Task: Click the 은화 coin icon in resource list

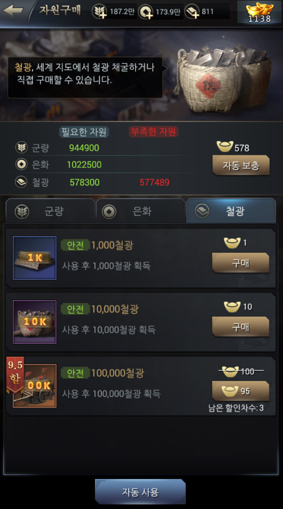Action: [x=21, y=165]
